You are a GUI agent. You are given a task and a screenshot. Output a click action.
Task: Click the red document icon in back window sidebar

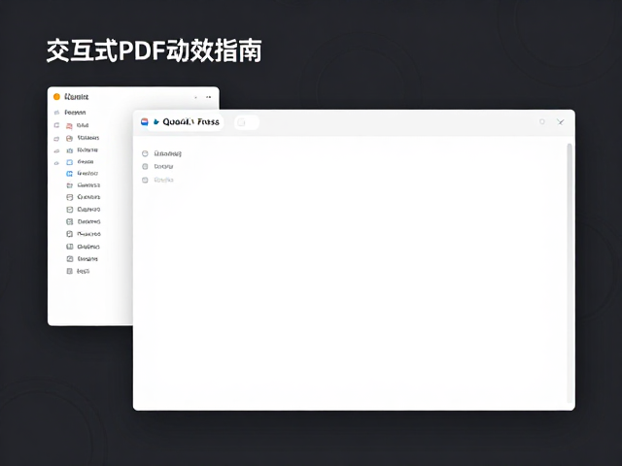(x=69, y=125)
